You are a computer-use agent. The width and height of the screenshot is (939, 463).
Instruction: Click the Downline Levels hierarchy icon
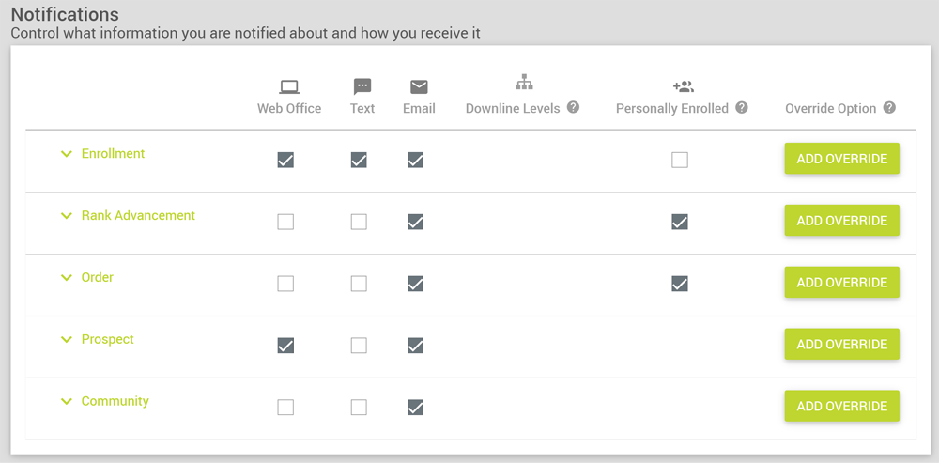point(524,82)
